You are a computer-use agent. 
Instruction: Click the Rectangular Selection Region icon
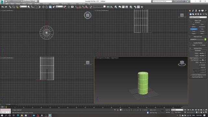36,7
